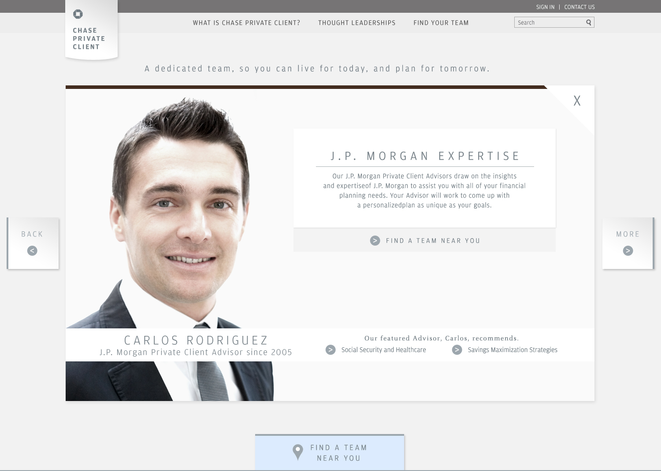Screen dimensions: 661x471
Task: Click the back arrow circle icon
Action: (x=32, y=250)
